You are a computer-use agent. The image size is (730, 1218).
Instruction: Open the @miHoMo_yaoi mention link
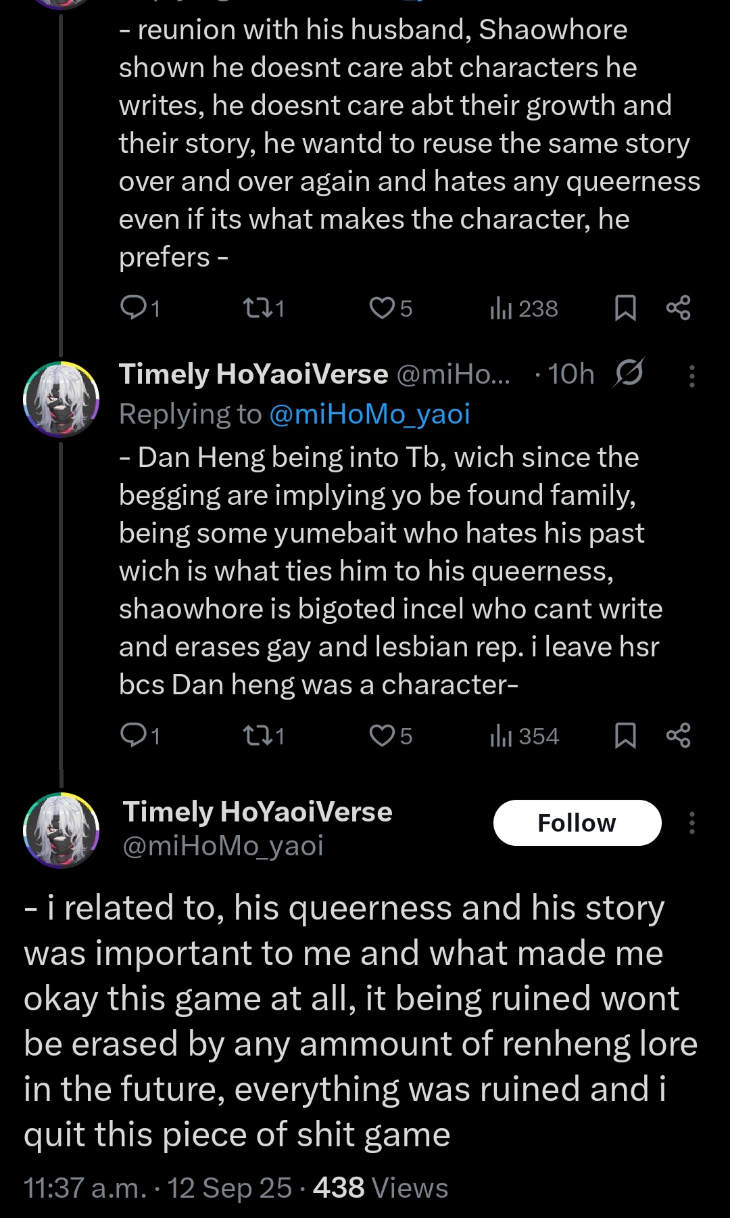(369, 414)
